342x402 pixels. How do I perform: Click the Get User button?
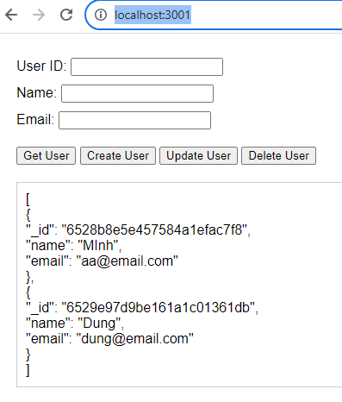(x=46, y=156)
